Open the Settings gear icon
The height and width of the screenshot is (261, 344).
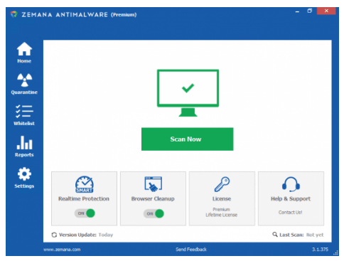point(24,174)
